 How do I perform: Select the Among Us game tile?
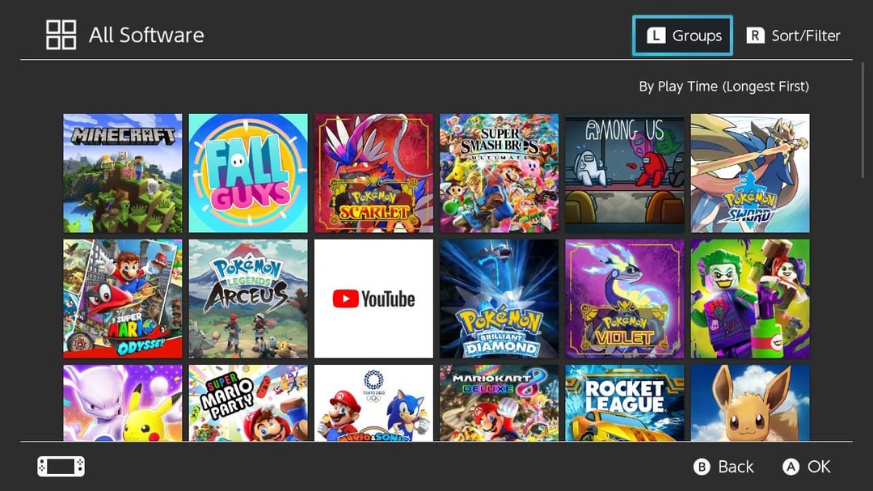click(624, 173)
